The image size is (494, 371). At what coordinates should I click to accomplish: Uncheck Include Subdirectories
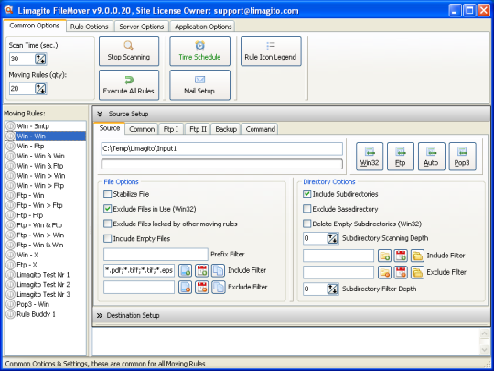(306, 194)
